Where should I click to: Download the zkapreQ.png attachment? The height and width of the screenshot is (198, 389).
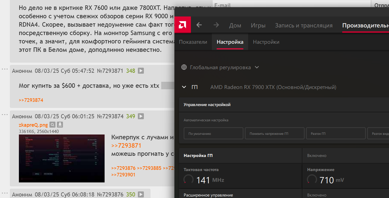(60, 125)
